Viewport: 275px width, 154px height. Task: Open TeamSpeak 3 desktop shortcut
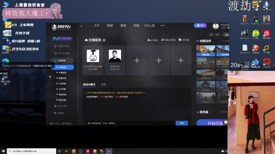(x=267, y=7)
